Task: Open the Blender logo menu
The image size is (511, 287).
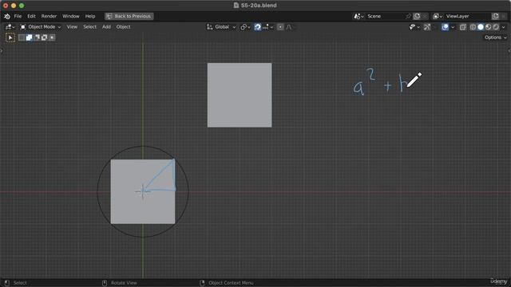Action: pyautogui.click(x=7, y=16)
